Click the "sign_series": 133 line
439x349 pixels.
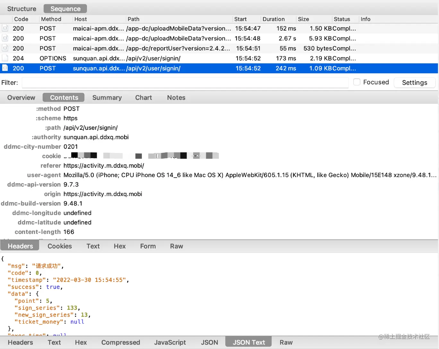coord(47,308)
